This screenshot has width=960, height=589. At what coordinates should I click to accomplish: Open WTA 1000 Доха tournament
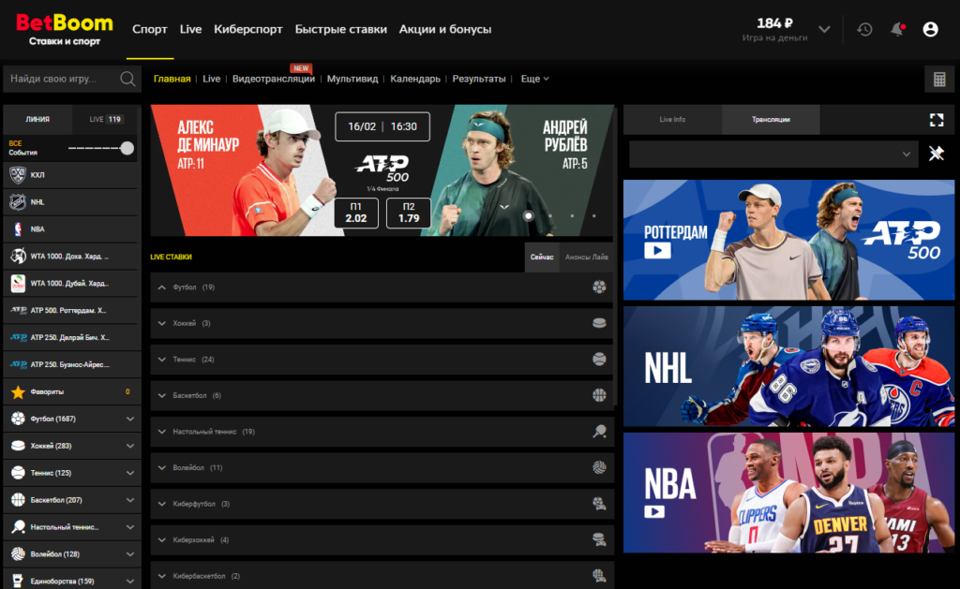point(71,257)
